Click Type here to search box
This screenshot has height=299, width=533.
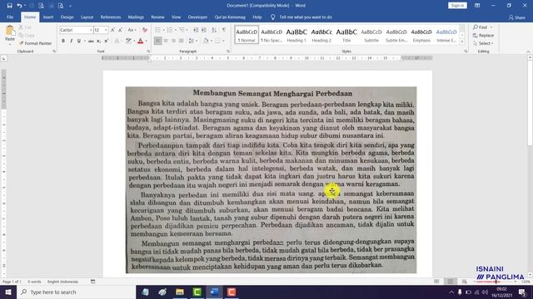[x=76, y=292]
